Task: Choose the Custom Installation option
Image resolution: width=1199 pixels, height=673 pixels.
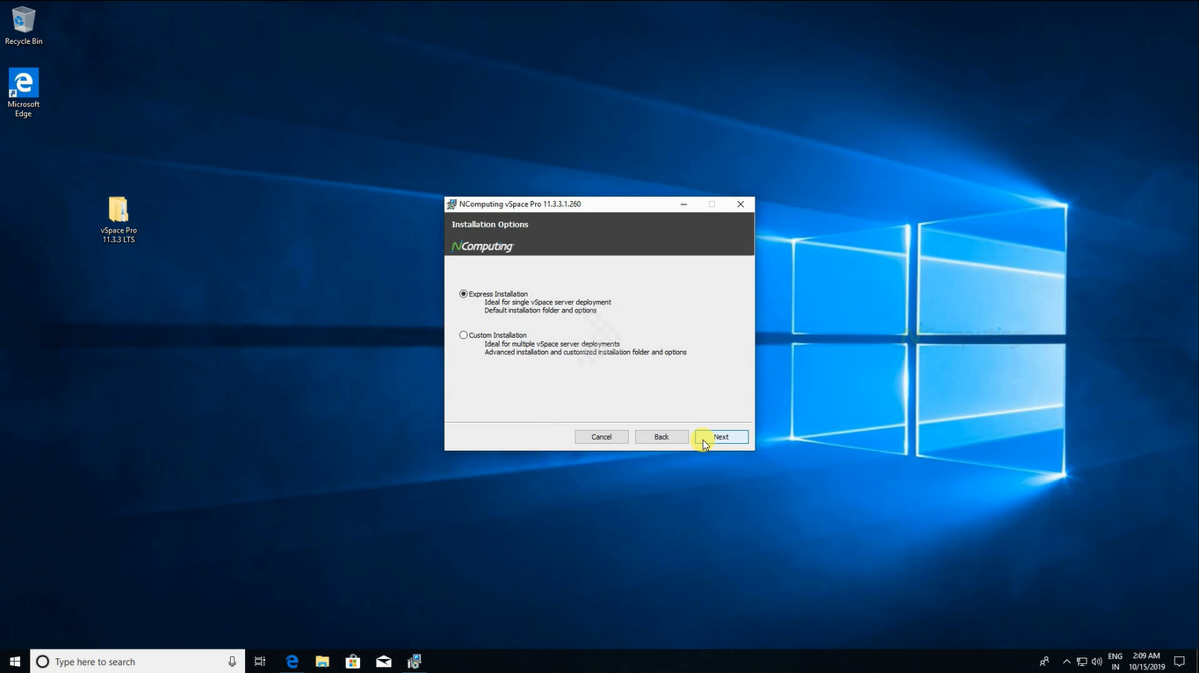Action: click(x=464, y=335)
